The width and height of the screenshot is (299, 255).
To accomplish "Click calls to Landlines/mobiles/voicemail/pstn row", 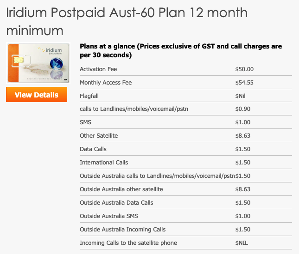I will pyautogui.click(x=186, y=109).
